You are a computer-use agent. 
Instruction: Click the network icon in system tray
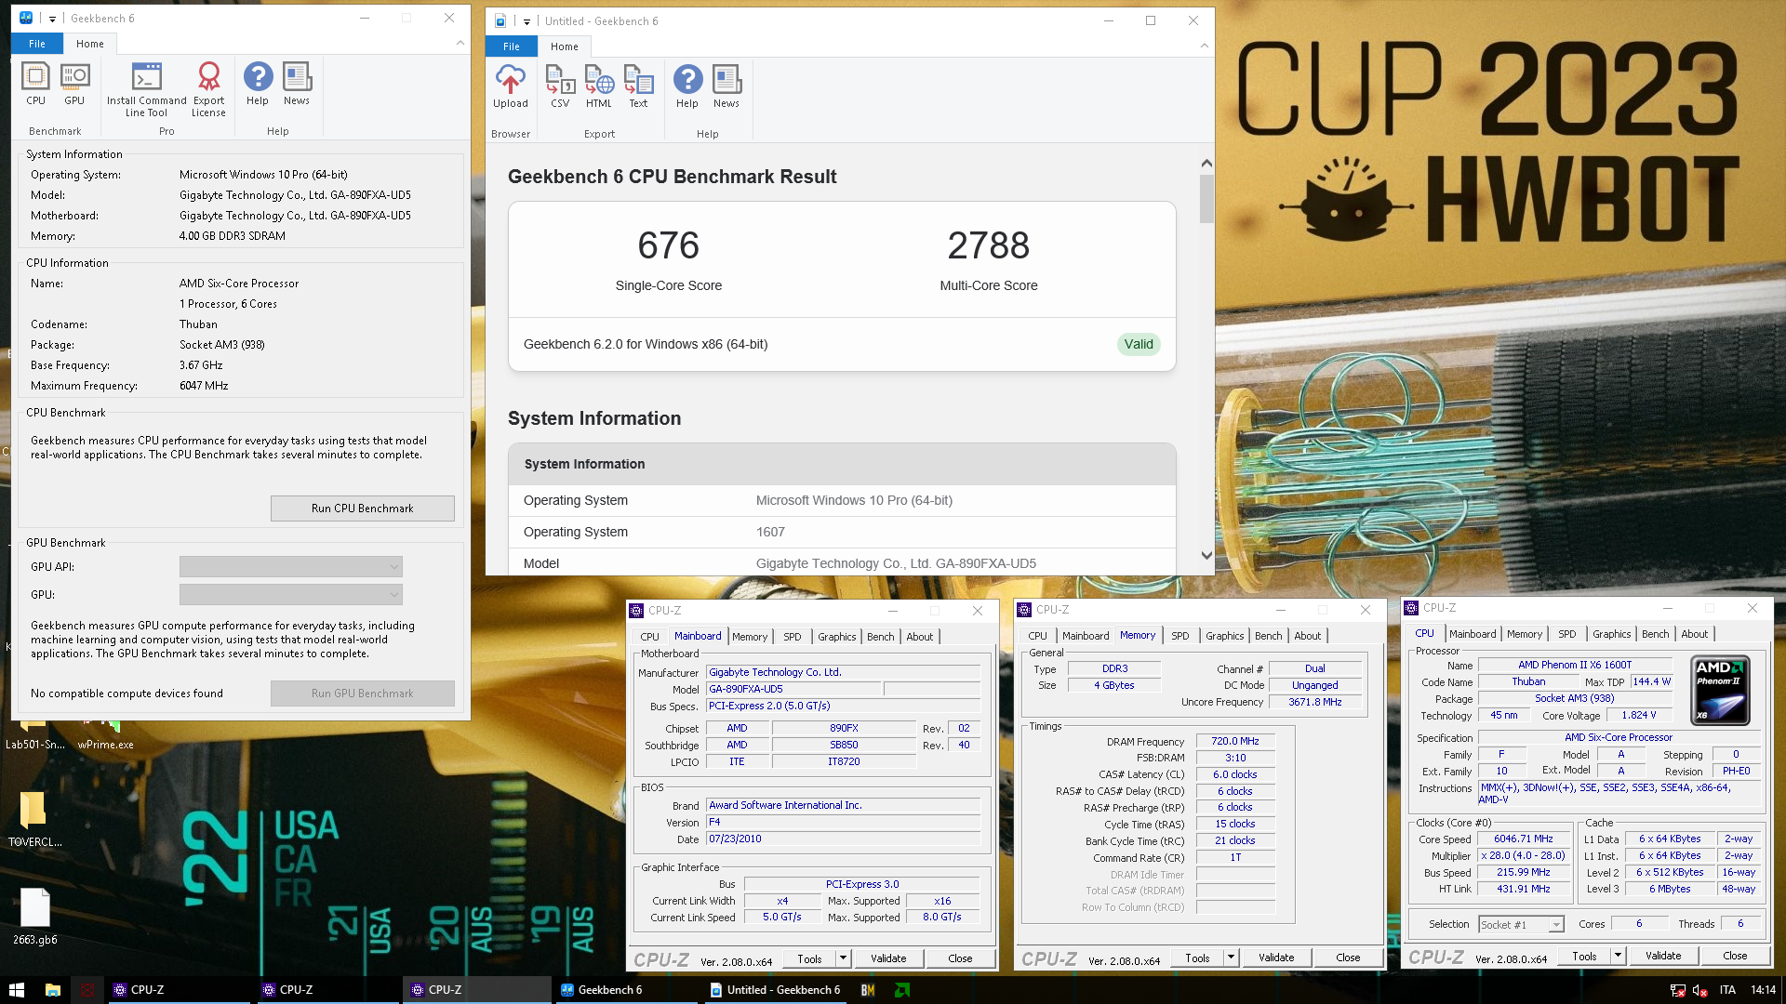[1677, 991]
